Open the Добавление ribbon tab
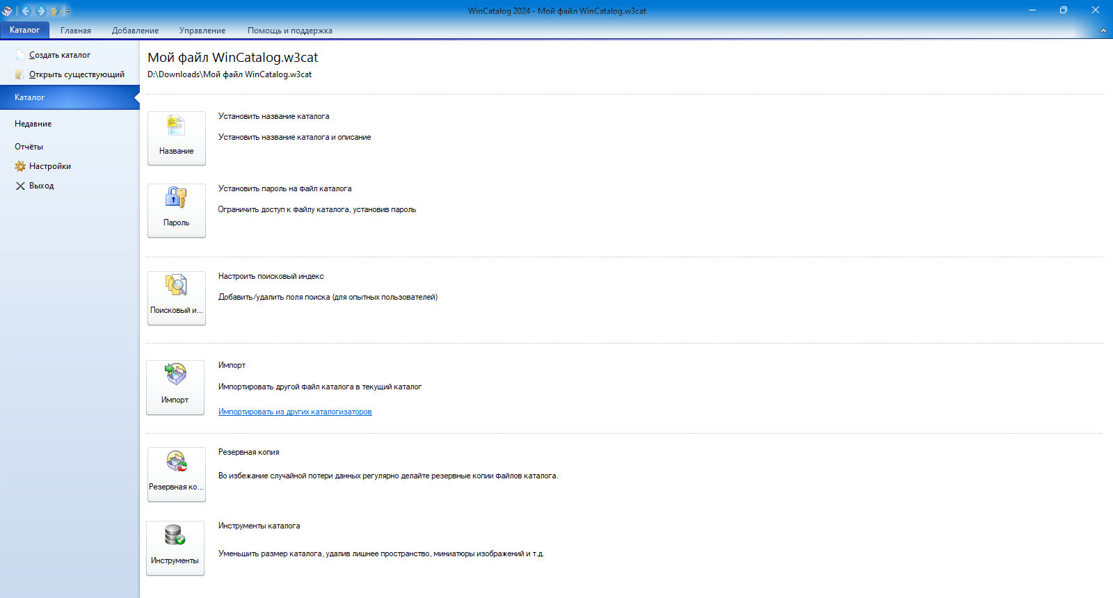The width and height of the screenshot is (1113, 598). pos(135,31)
